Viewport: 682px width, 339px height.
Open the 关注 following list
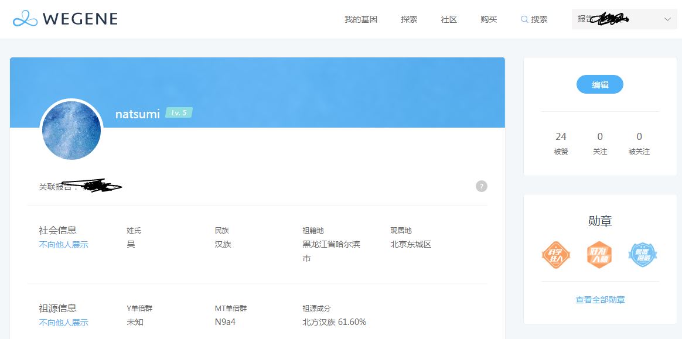tap(600, 142)
